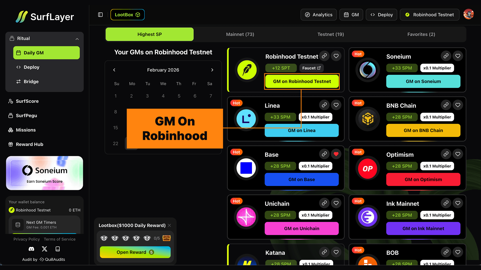Viewport: 481px width, 270px height.
Task: Favorite Robinhood Testnet with heart icon
Action: (336, 56)
